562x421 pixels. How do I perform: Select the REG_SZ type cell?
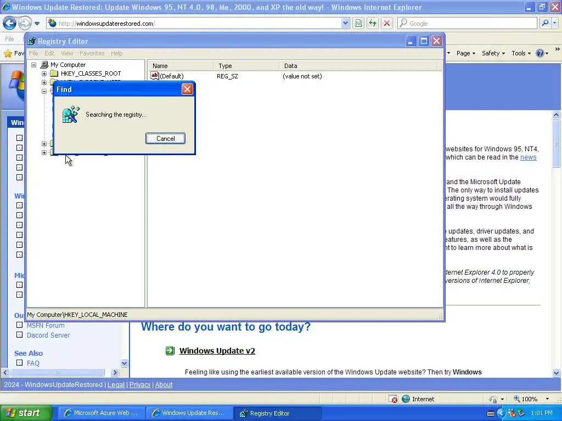(x=227, y=76)
